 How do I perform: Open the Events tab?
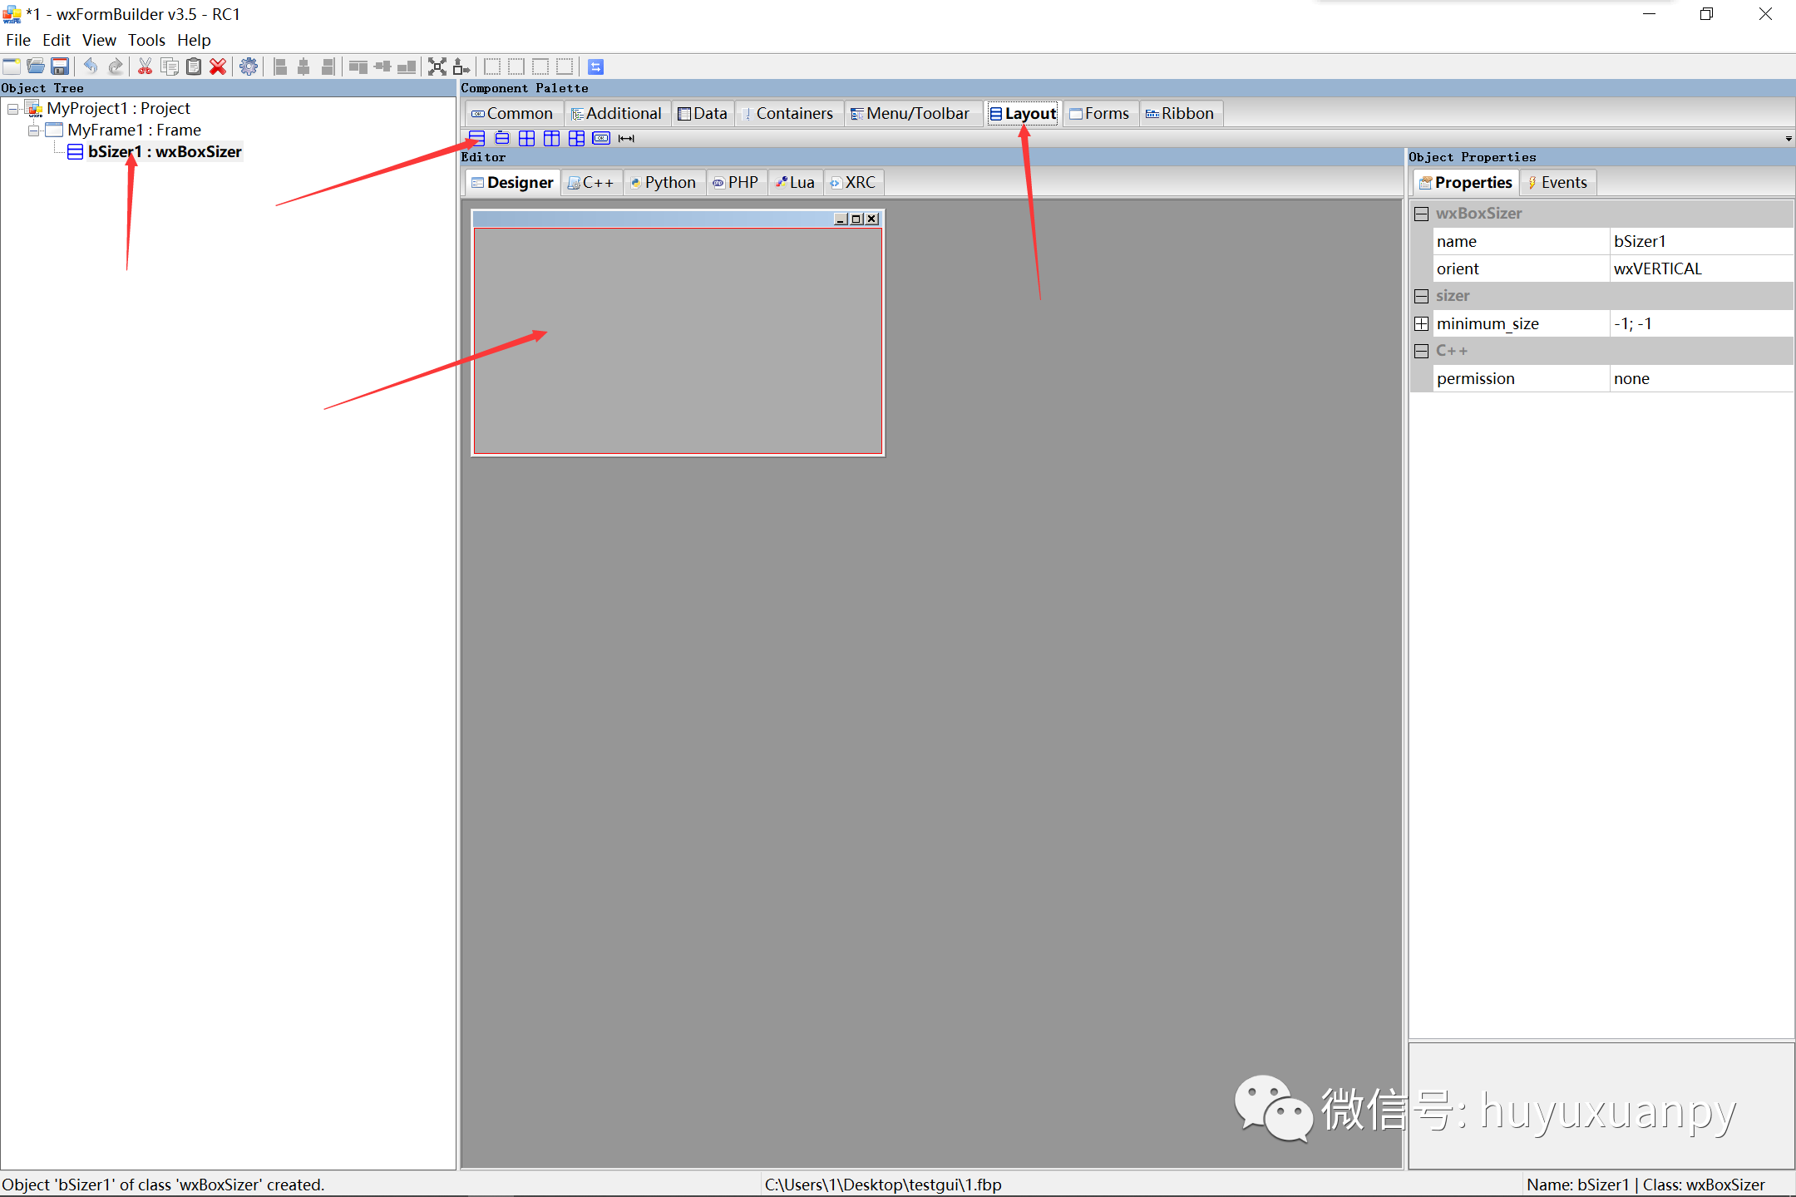pos(1557,182)
